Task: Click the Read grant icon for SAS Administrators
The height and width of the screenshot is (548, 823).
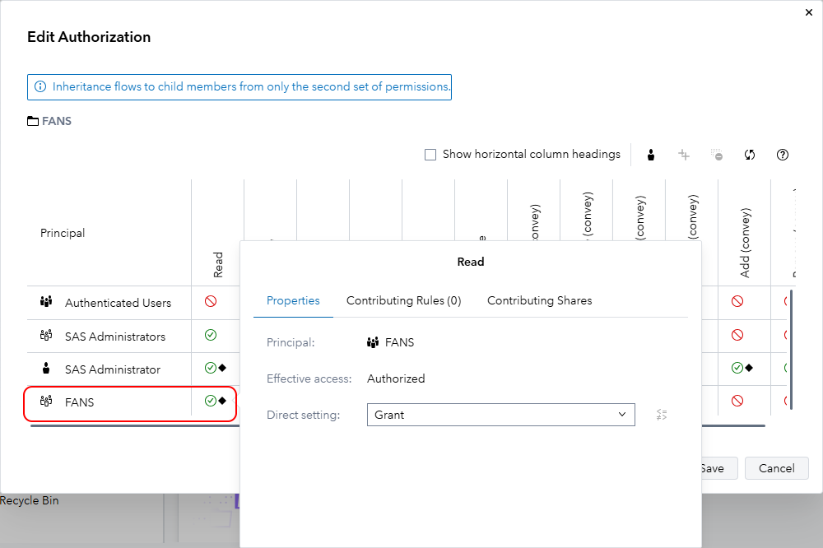Action: (211, 335)
